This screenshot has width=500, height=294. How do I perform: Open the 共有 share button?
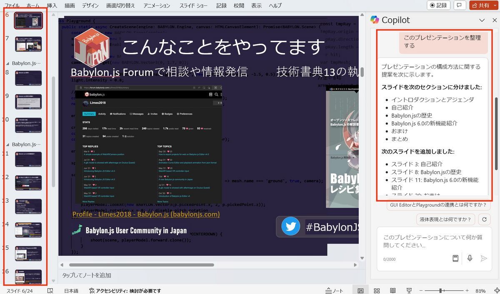coord(480,5)
